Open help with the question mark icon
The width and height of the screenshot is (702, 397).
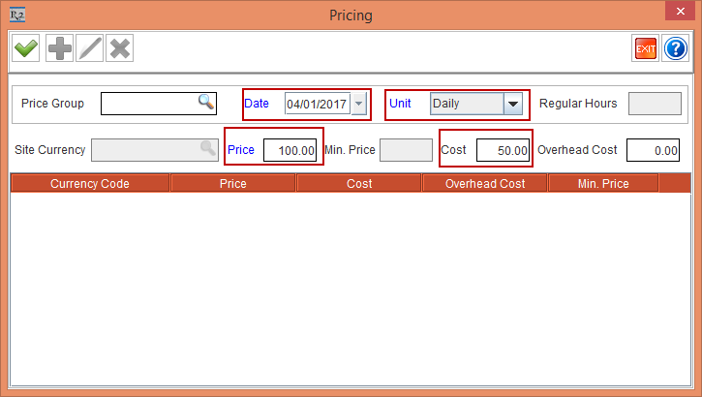click(x=675, y=48)
